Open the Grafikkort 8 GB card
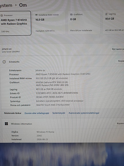124x166 pixels. pos(84,22)
